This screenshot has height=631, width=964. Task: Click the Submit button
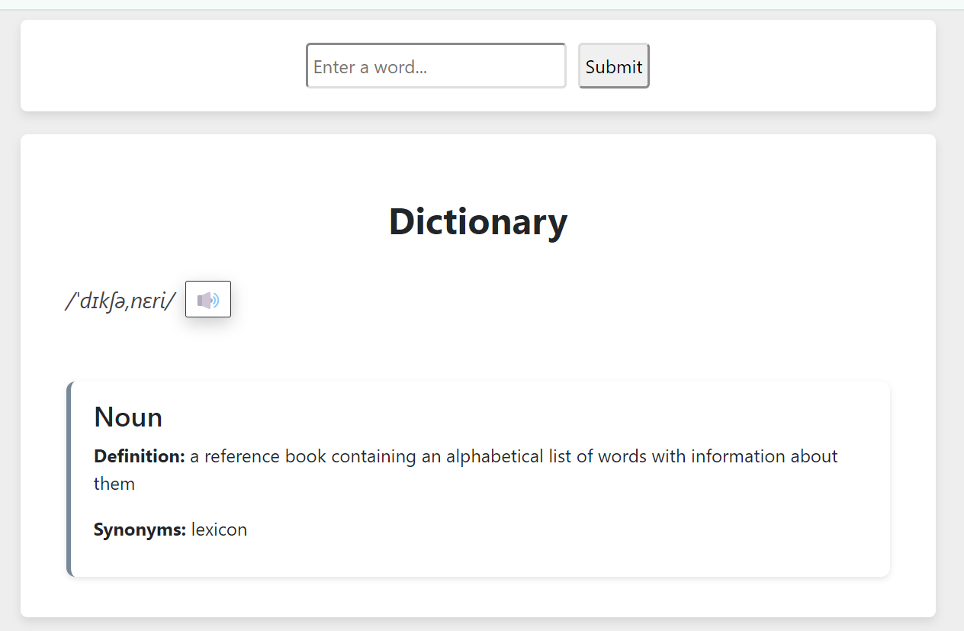pos(613,66)
